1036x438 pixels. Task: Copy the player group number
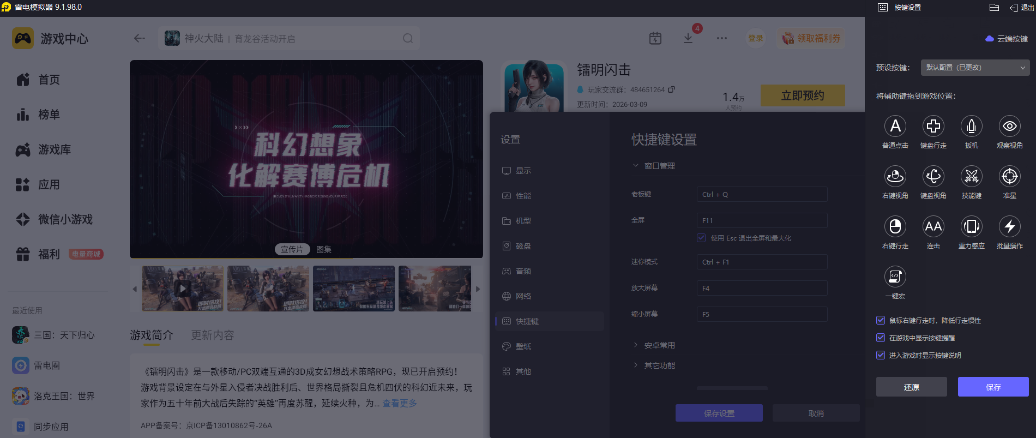pyautogui.click(x=671, y=89)
